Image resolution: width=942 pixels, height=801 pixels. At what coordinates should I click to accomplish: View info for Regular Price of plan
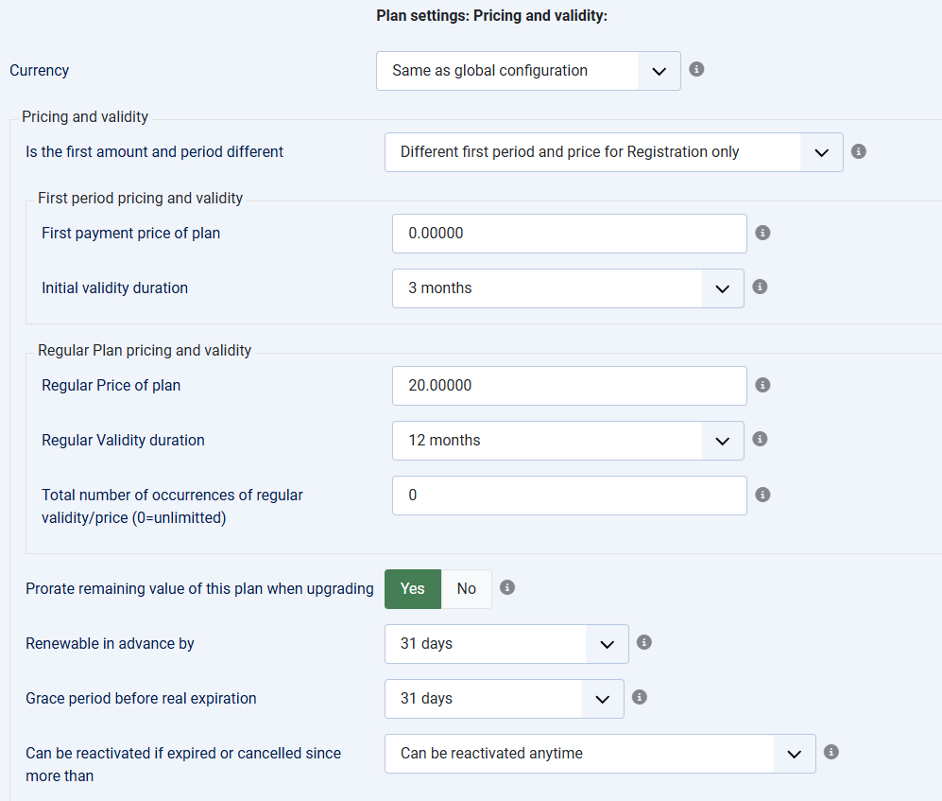[762, 385]
